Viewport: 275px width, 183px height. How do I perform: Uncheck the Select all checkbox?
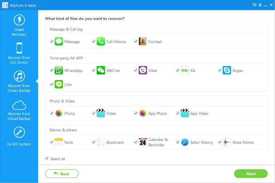(47, 159)
